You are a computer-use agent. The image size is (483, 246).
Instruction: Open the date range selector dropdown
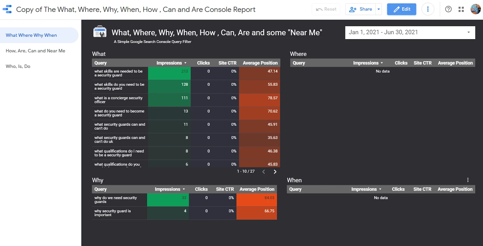point(410,33)
